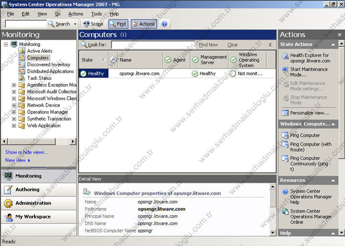Click the Find Now button
345x246 pixels.
tap(209, 45)
